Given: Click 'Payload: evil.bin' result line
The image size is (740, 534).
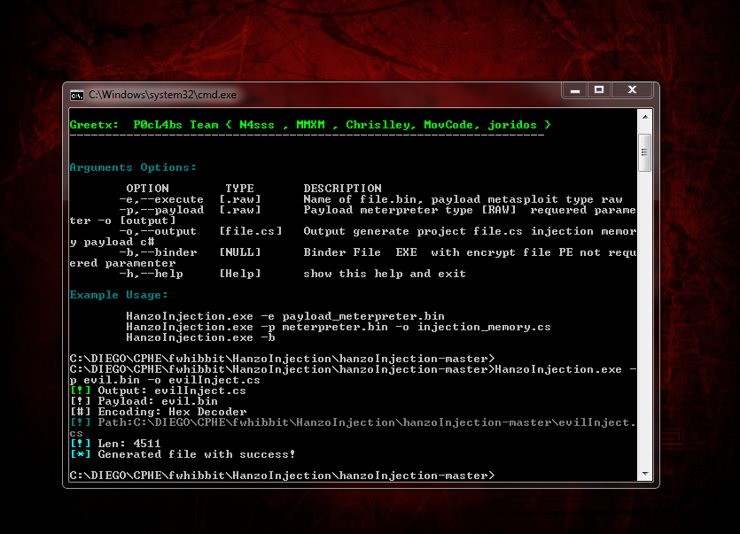Looking at the screenshot, I should click(144, 401).
